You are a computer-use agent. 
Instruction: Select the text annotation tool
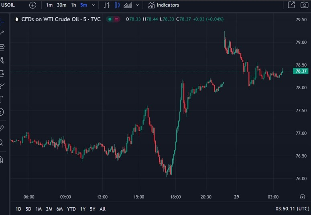[x=1, y=99]
